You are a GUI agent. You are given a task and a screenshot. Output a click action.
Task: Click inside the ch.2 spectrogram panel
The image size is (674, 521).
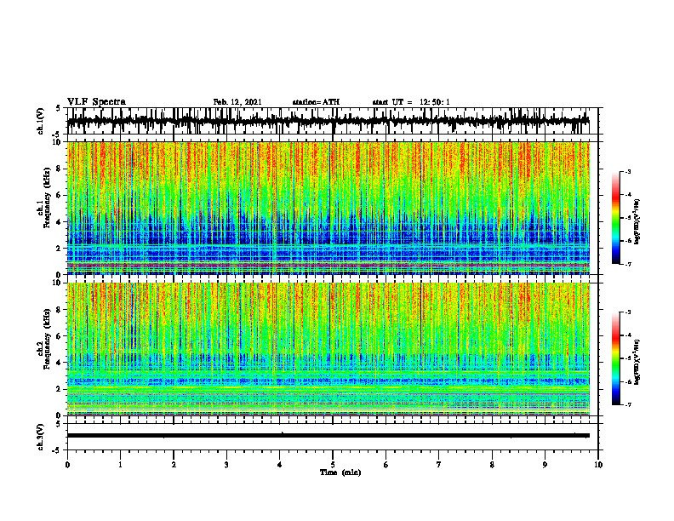(328, 349)
